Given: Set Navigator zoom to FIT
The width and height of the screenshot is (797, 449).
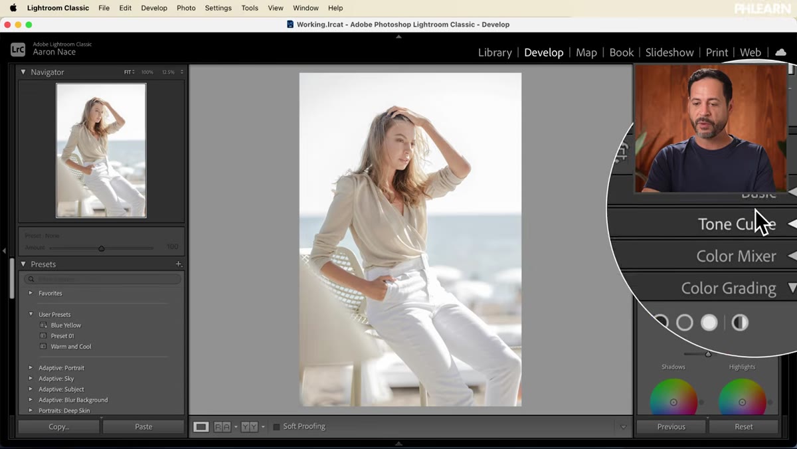Looking at the screenshot, I should point(129,72).
